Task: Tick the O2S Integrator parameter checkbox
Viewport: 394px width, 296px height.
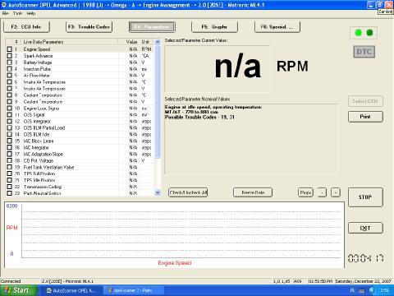Action: pyautogui.click(x=9, y=121)
